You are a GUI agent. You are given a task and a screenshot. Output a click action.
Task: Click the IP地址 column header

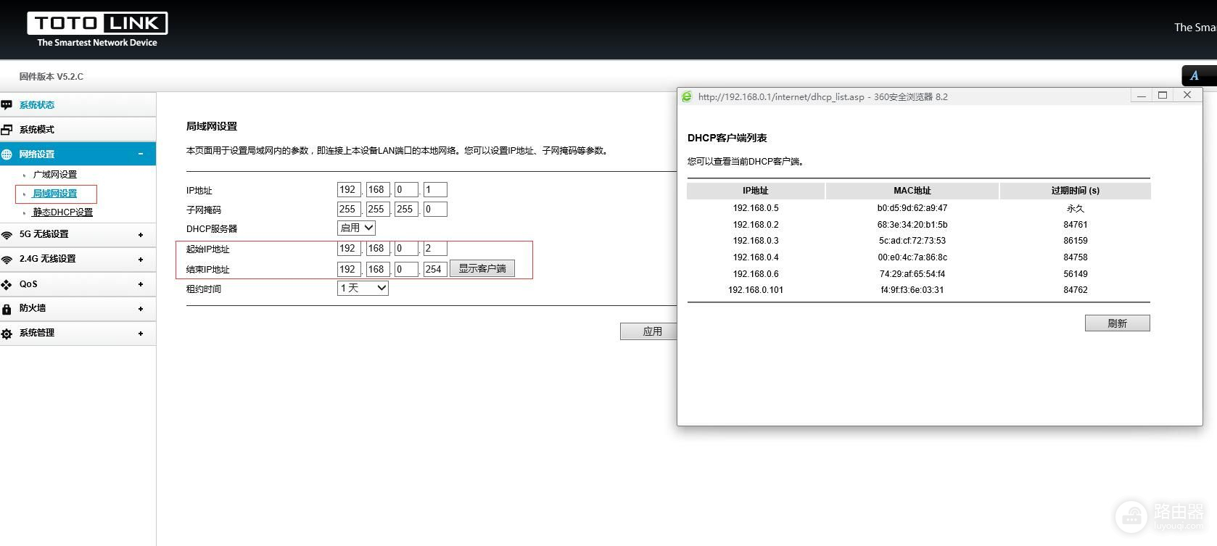[755, 191]
